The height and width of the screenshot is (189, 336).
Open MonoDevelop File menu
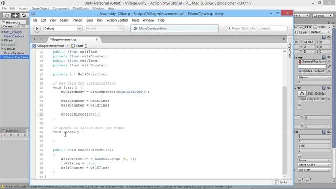pyautogui.click(x=35, y=20)
